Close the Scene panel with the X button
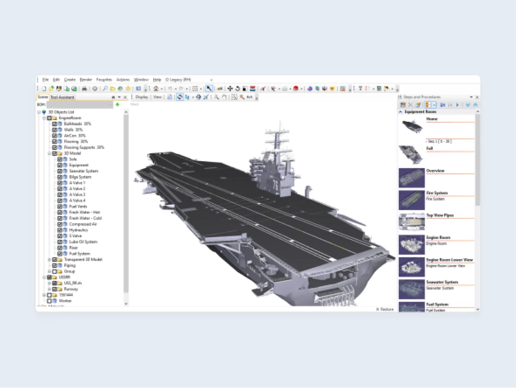Image resolution: width=516 pixels, height=388 pixels. 125,97
